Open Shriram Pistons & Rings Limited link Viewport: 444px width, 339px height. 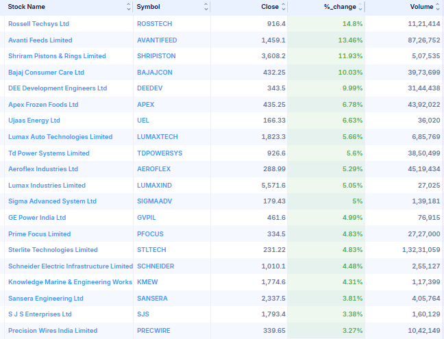click(57, 56)
